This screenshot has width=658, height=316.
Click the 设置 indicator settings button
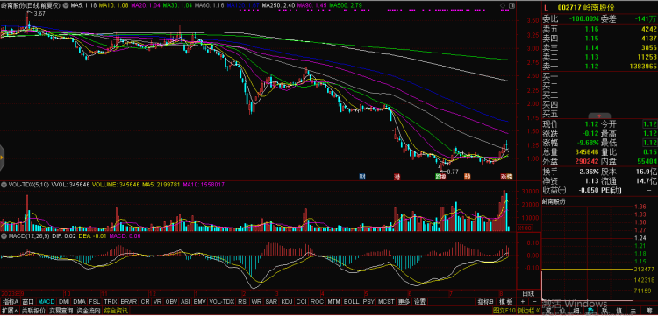click(x=419, y=301)
